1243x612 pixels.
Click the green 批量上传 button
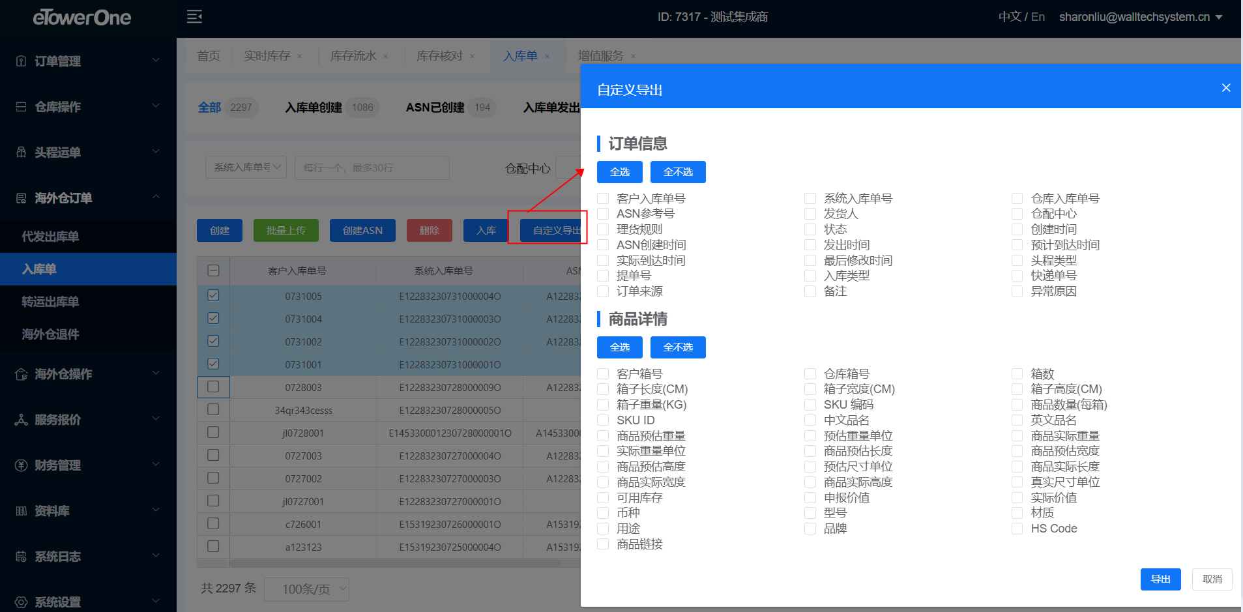(x=286, y=231)
